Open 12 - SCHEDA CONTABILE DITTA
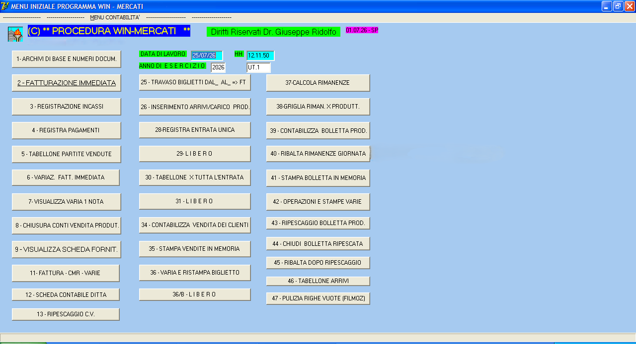 (66, 294)
